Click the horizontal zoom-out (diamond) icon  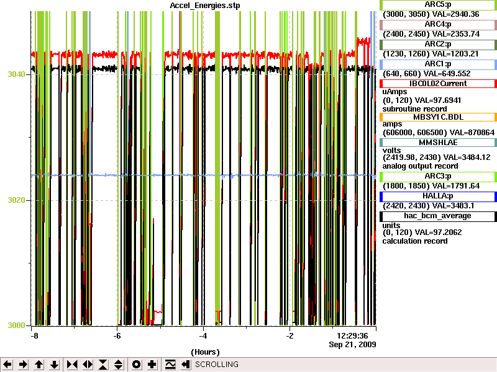88,365
